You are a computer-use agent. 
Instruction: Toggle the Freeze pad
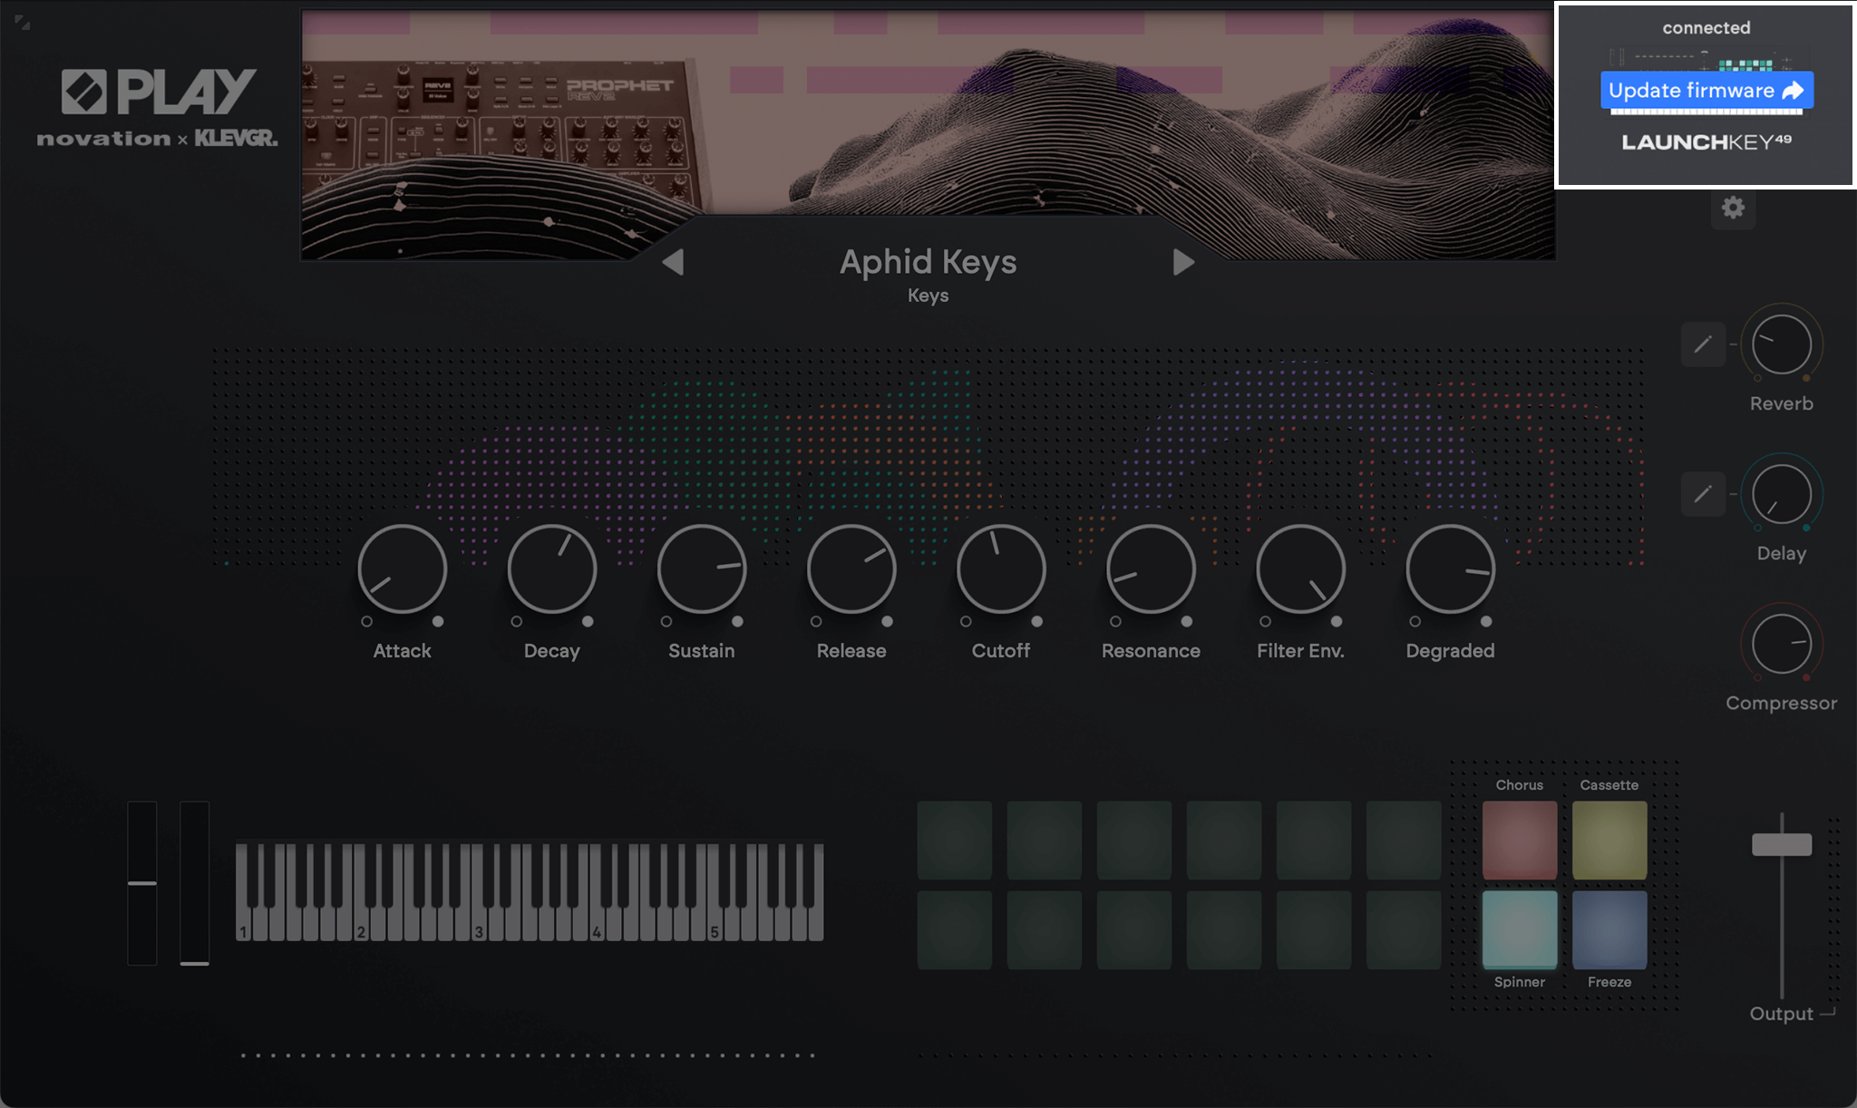coord(1609,929)
